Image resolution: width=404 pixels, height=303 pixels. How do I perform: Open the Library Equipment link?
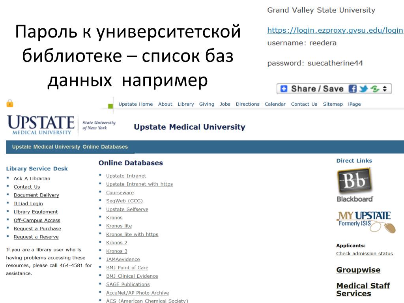(x=36, y=212)
